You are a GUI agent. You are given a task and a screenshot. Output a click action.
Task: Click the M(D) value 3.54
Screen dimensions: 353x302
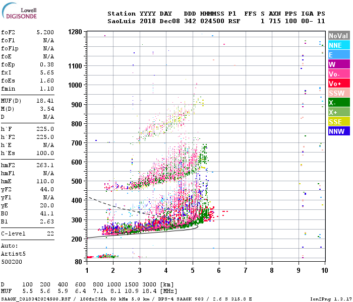47,109
